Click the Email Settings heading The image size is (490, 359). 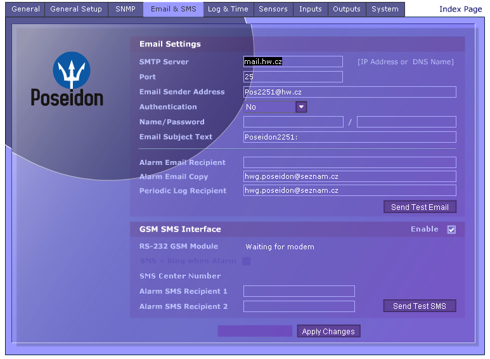pyautogui.click(x=170, y=44)
